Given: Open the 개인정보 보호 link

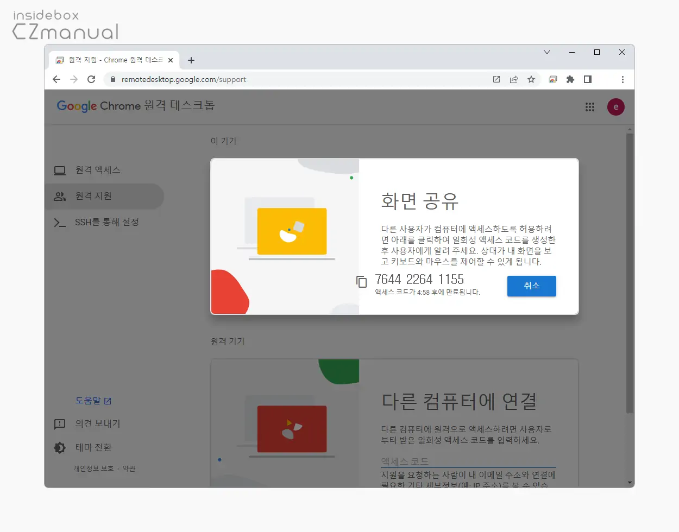Looking at the screenshot, I should [x=93, y=468].
